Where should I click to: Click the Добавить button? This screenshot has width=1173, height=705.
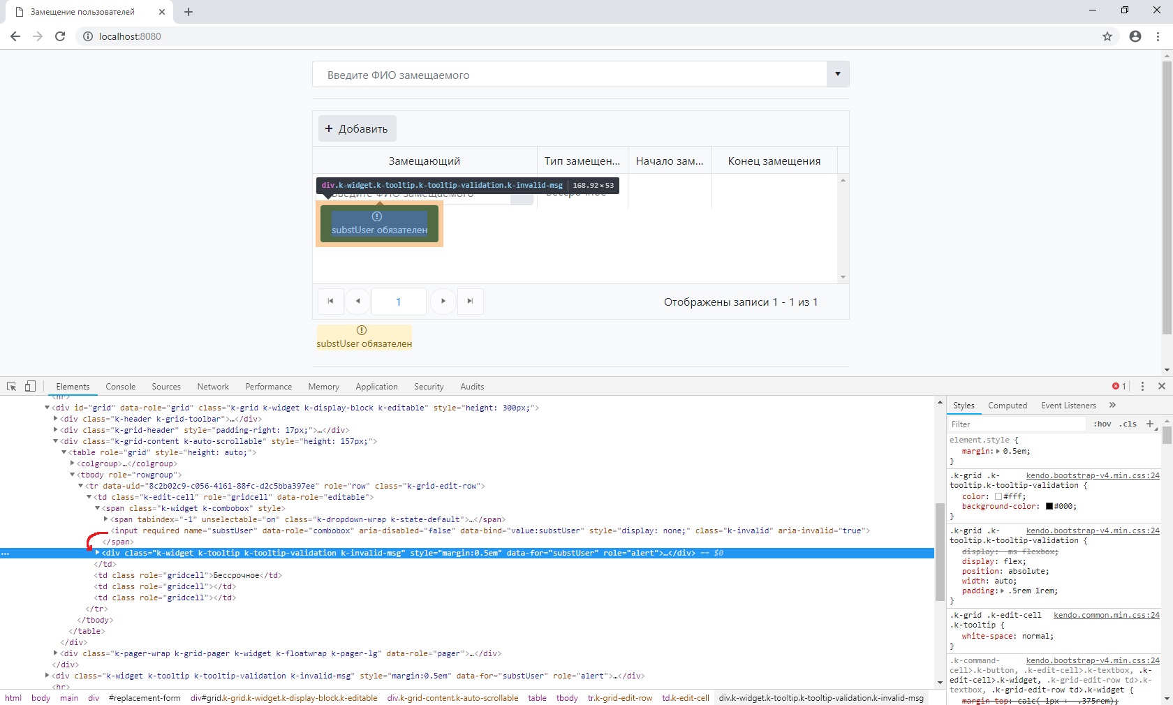click(x=357, y=128)
